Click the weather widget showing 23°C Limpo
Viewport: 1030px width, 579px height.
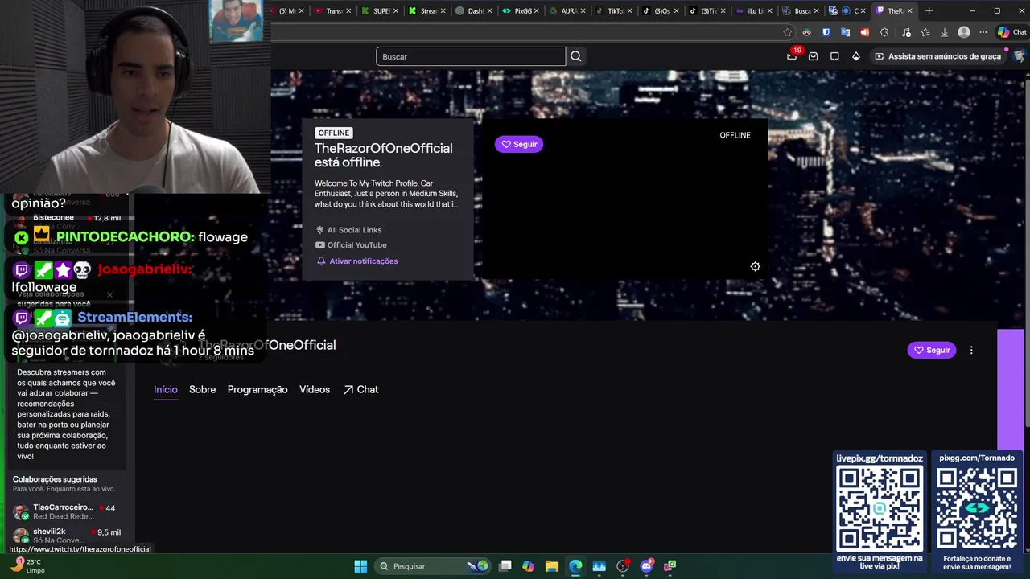tap(28, 566)
